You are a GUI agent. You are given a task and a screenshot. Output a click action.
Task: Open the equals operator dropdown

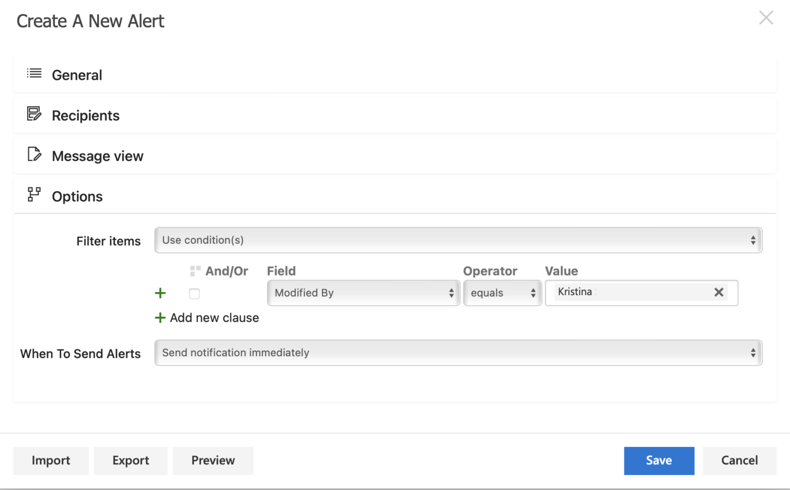[x=502, y=293]
